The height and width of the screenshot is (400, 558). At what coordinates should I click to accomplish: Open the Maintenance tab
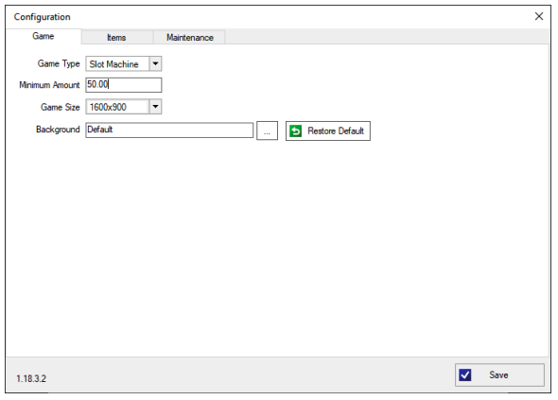click(189, 38)
